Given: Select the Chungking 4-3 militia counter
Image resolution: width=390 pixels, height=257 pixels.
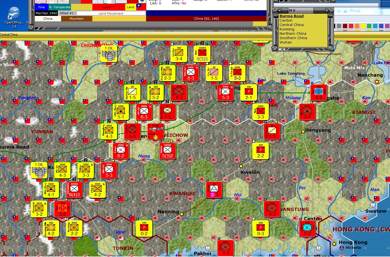Looking at the screenshot, I should tap(109, 131).
